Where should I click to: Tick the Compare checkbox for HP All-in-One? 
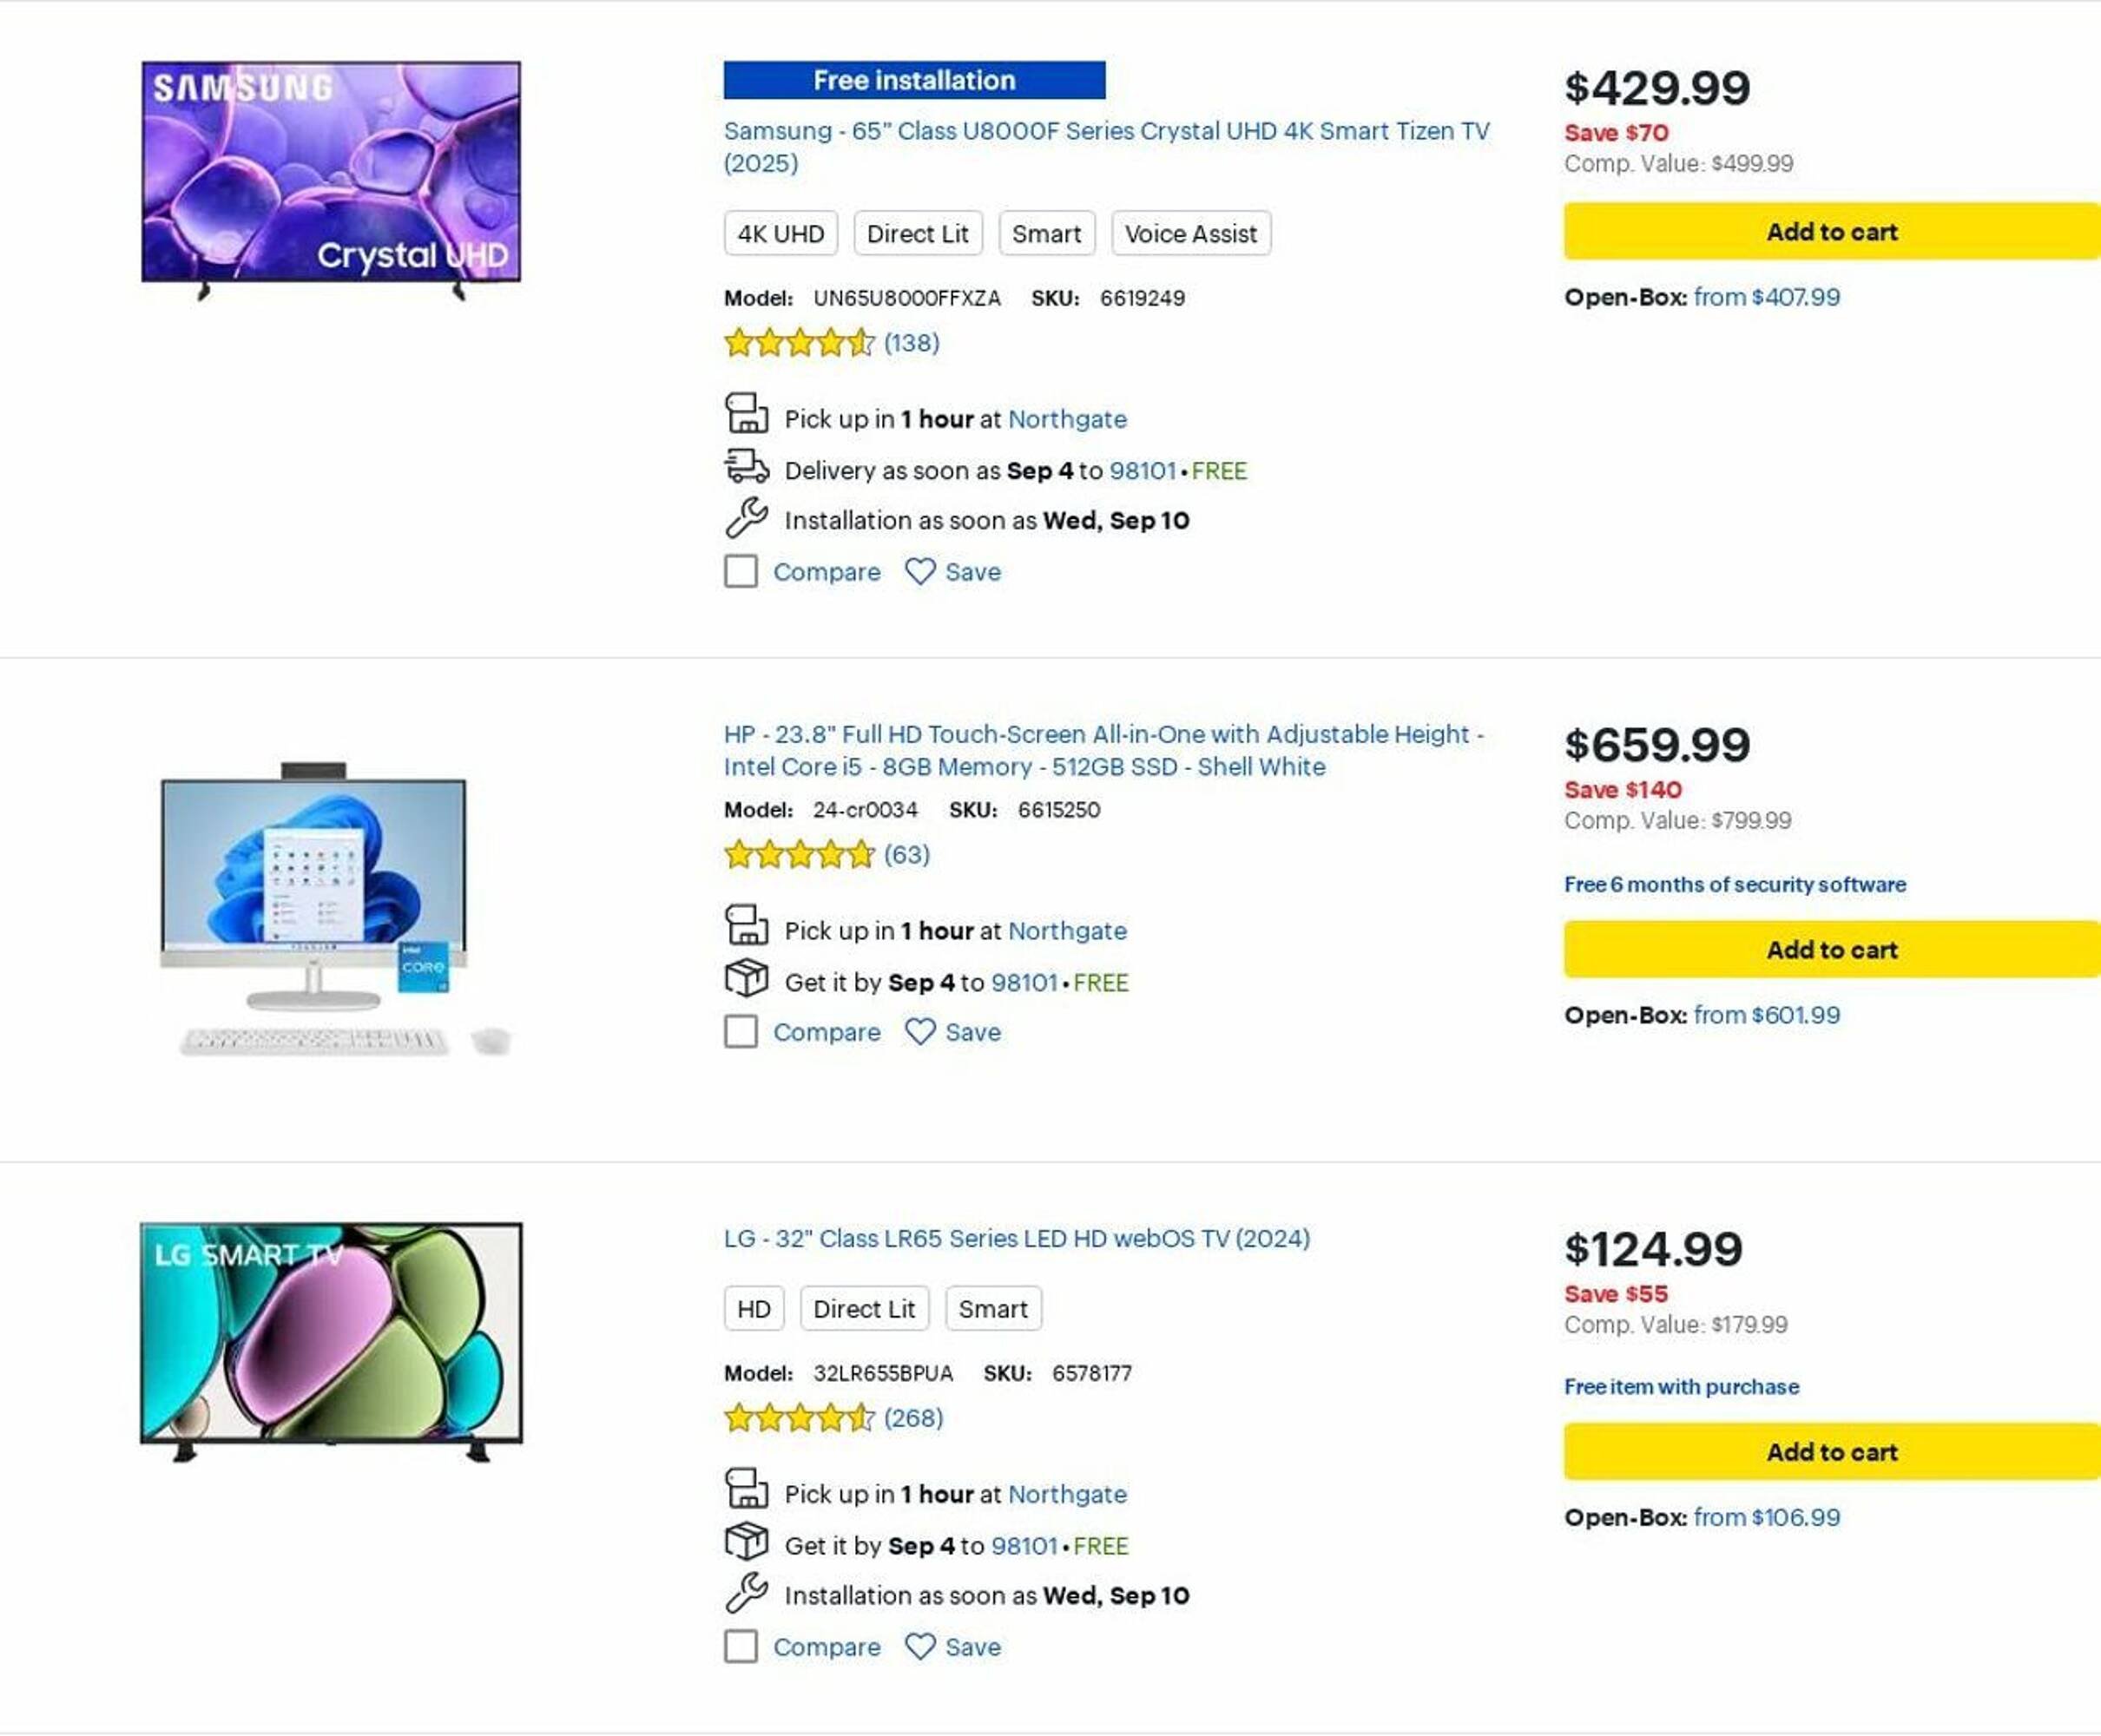(741, 1032)
